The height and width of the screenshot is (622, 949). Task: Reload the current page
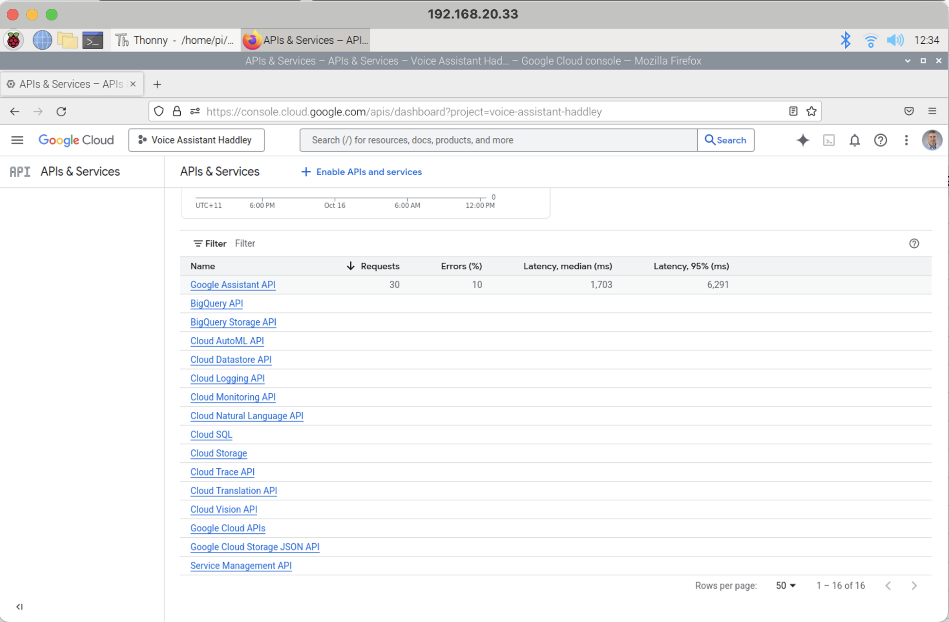tap(61, 111)
